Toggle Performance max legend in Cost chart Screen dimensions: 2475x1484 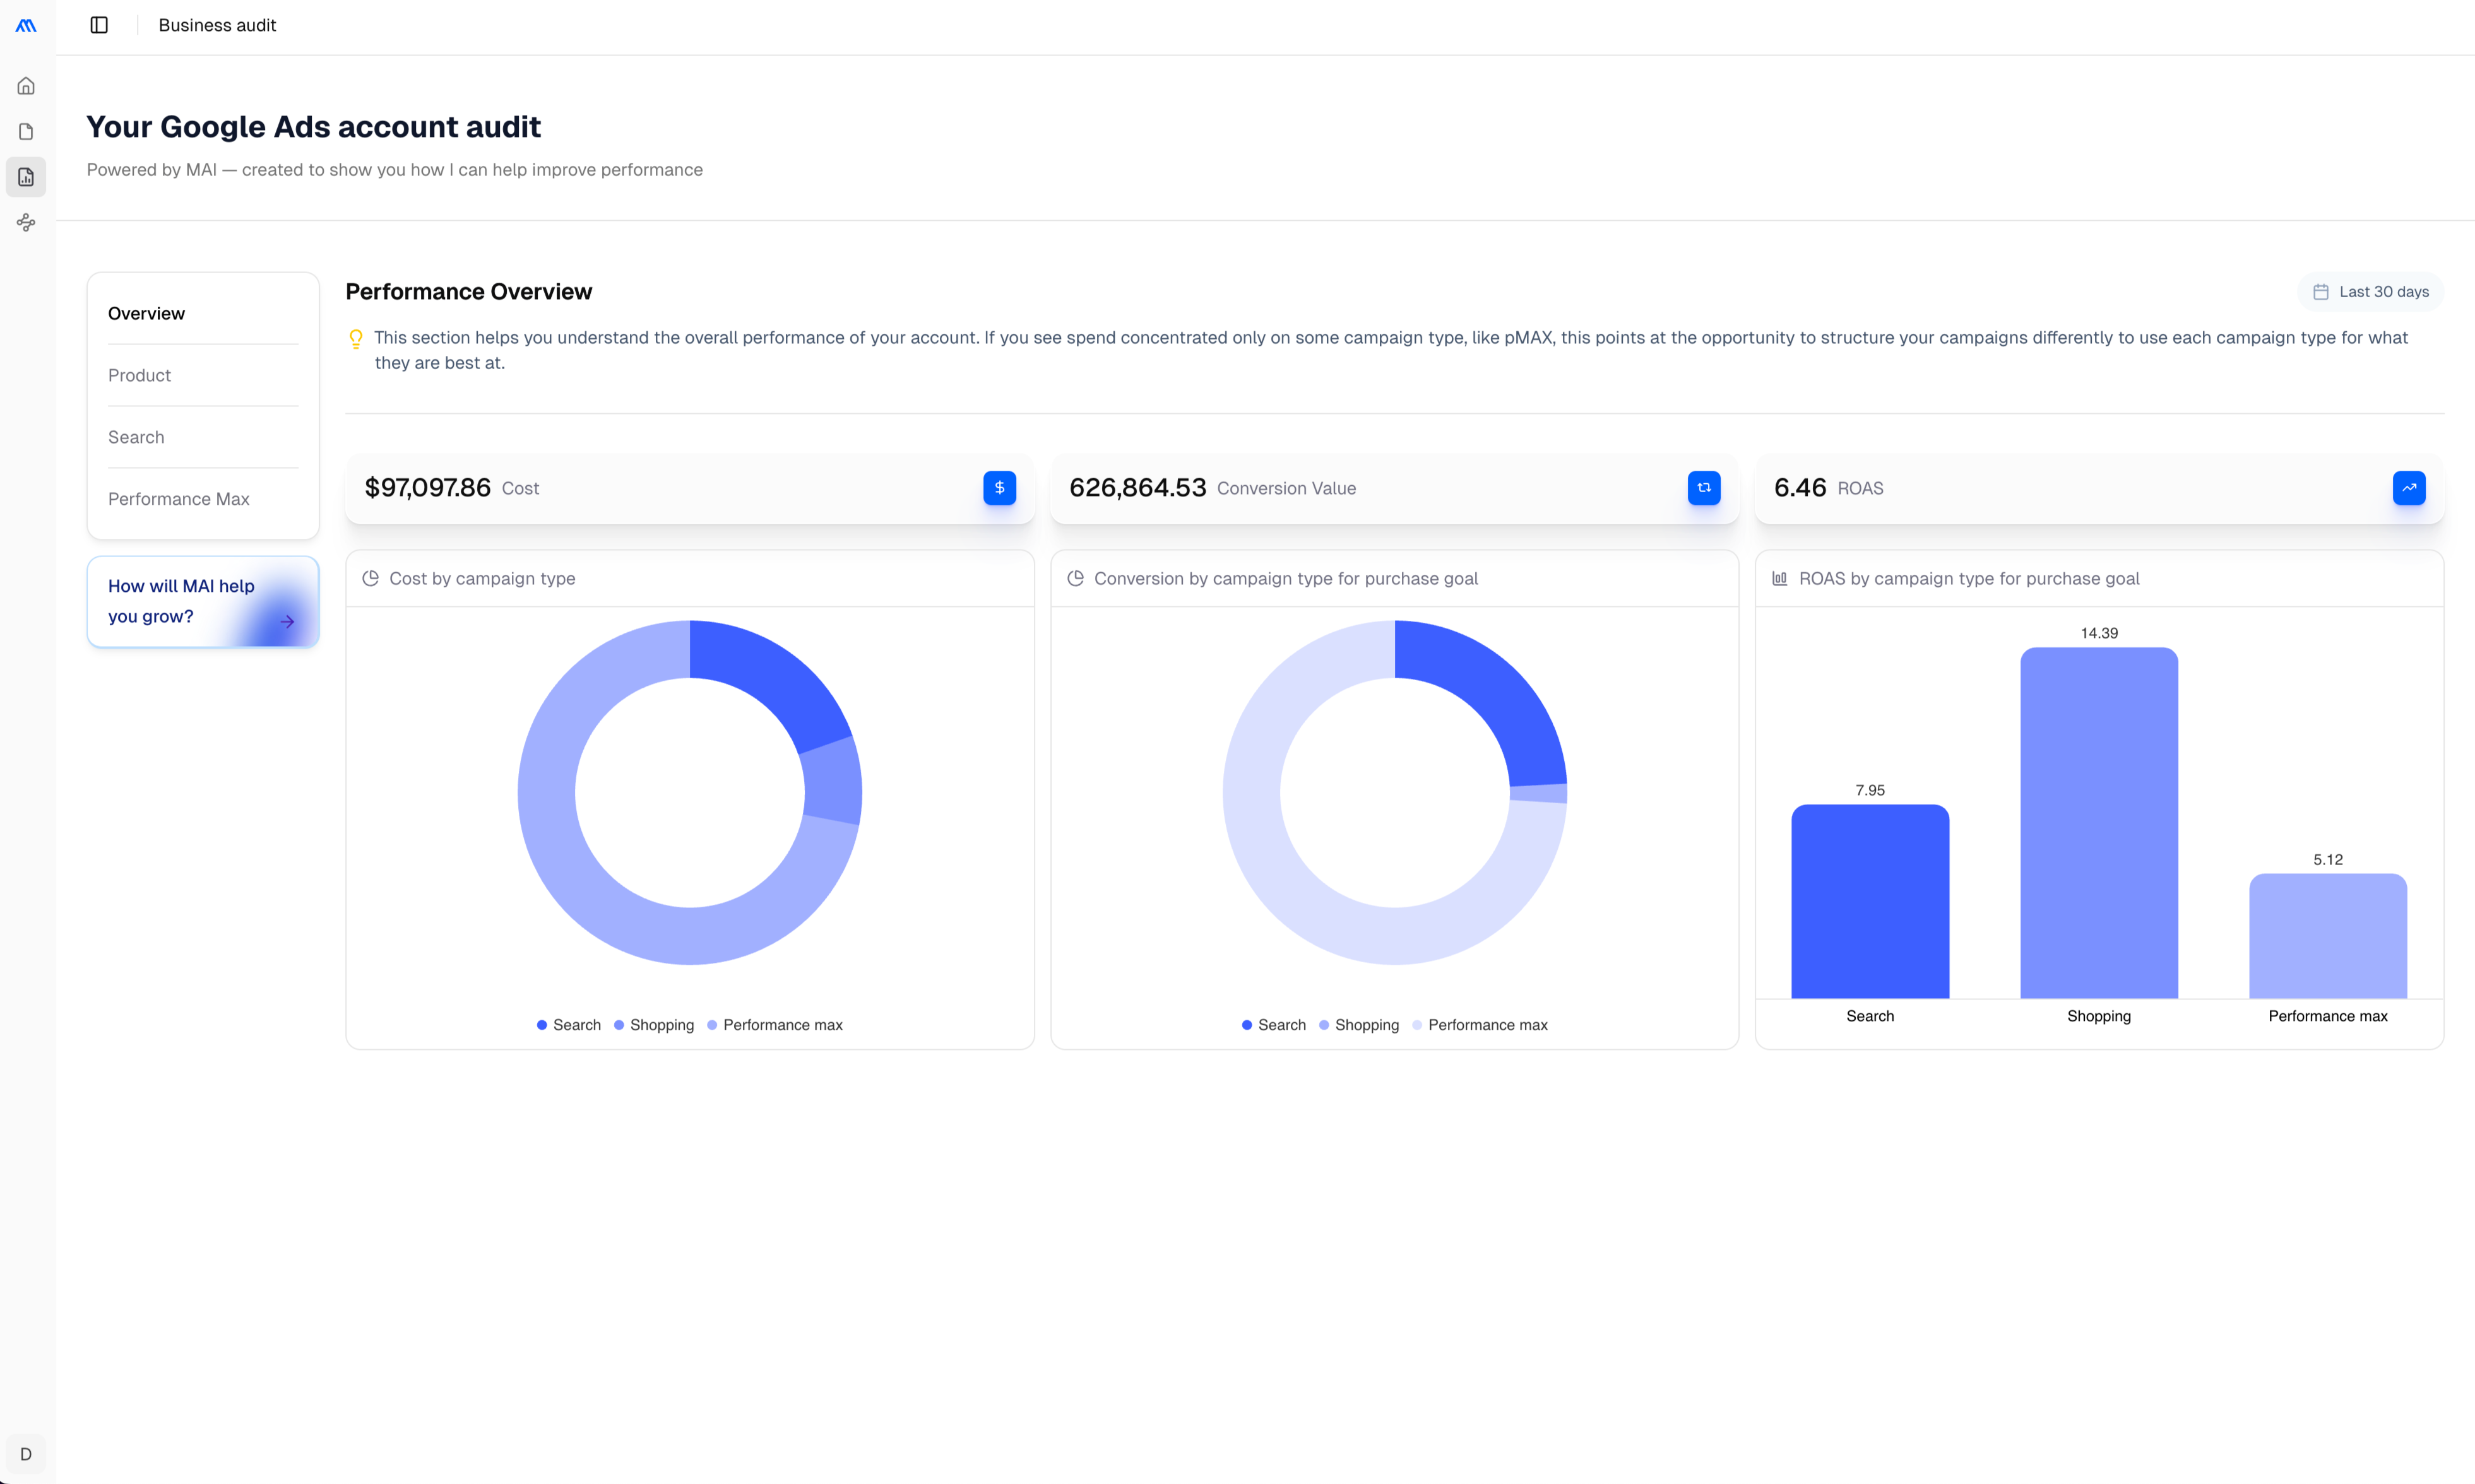[x=775, y=1025]
